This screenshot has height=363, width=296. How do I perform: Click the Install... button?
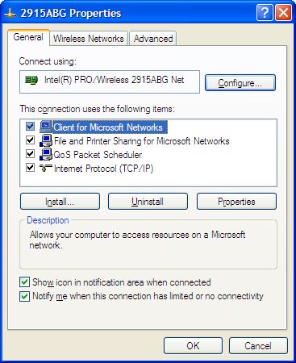[x=60, y=202]
